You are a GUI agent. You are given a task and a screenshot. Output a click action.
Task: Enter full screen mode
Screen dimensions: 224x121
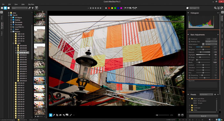point(222,8)
